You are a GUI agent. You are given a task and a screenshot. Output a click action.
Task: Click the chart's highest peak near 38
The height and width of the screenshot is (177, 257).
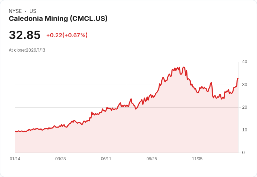(x=184, y=67)
